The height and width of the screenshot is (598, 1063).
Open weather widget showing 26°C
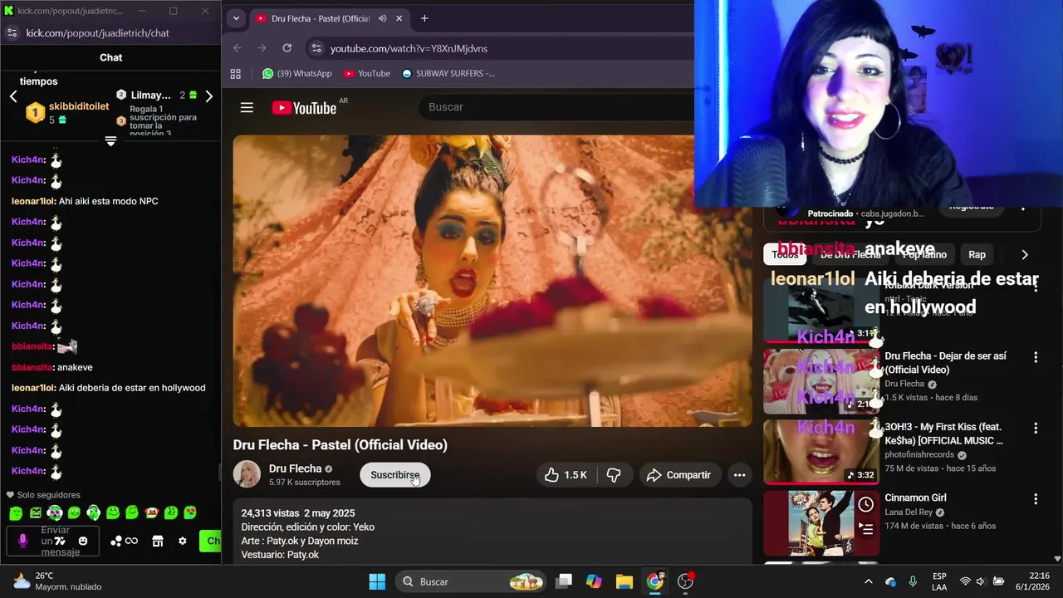pos(57,581)
